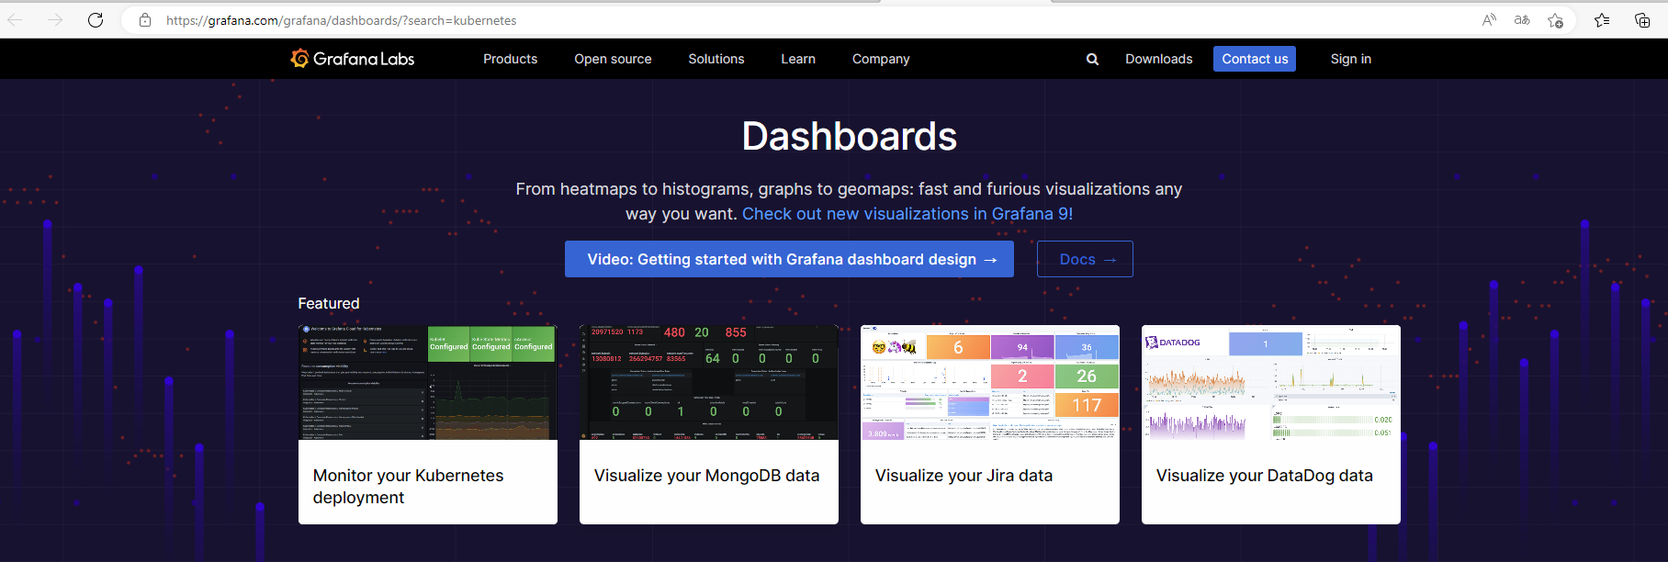Viewport: 1668px width, 562px height.
Task: Click Video: Getting started with dashboard design button
Action: 789,259
